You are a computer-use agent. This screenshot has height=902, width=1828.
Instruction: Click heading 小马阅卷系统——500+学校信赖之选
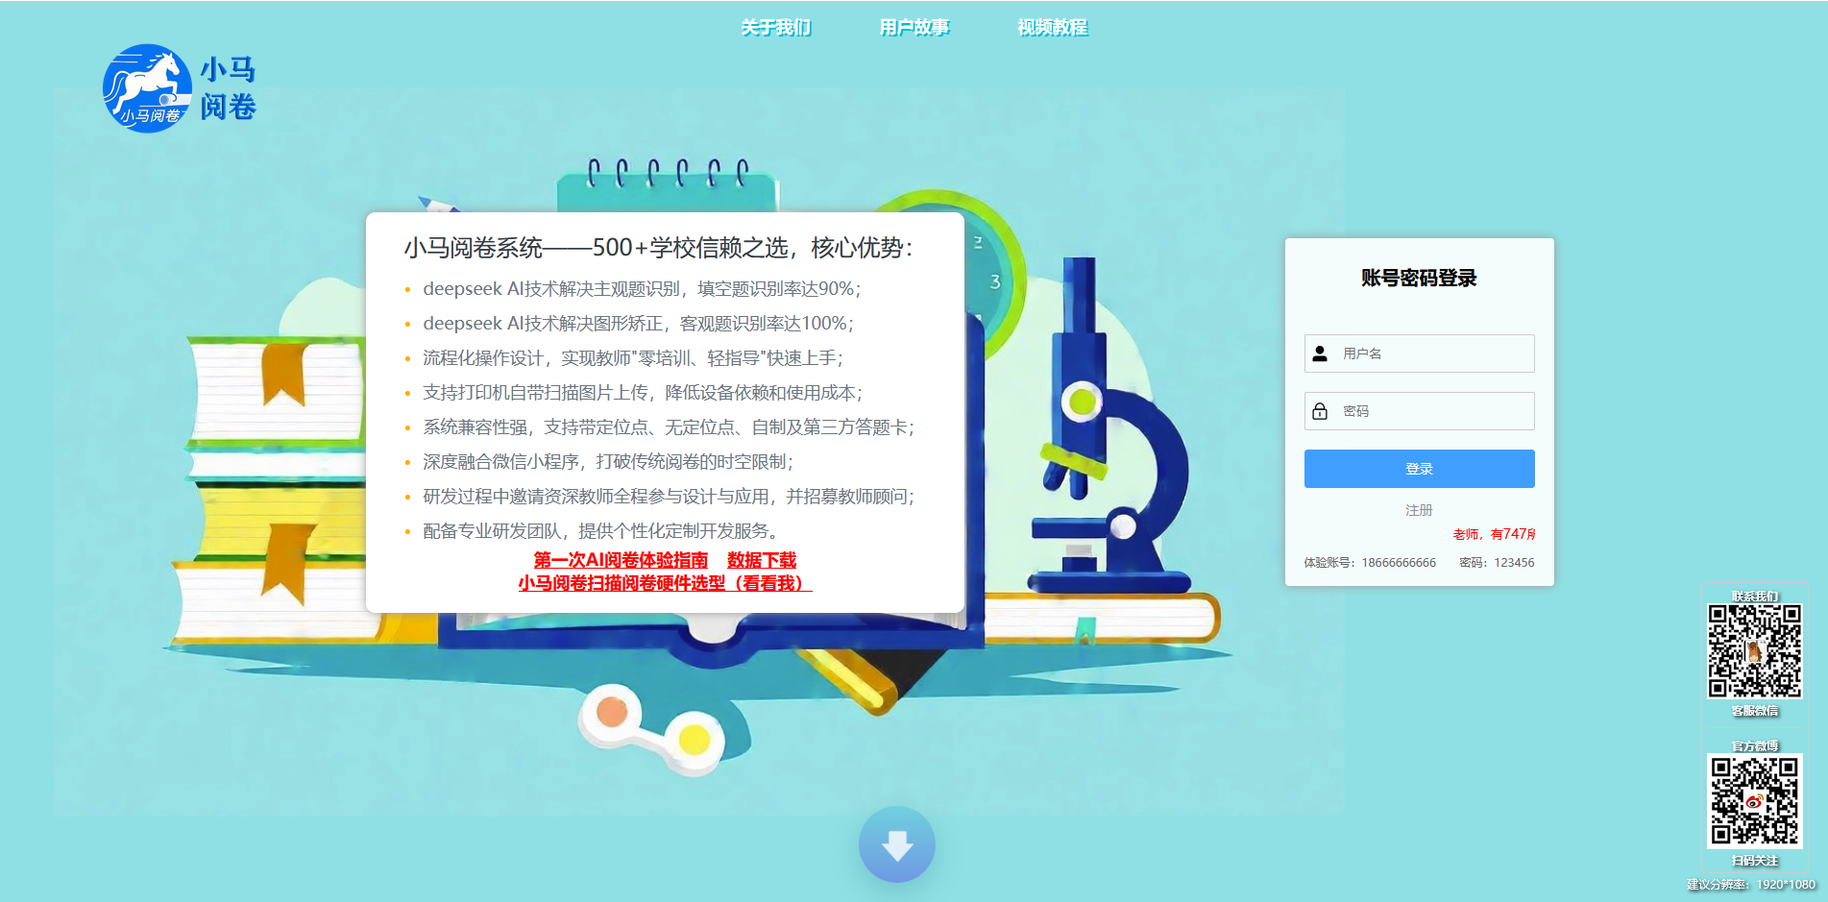tap(658, 248)
